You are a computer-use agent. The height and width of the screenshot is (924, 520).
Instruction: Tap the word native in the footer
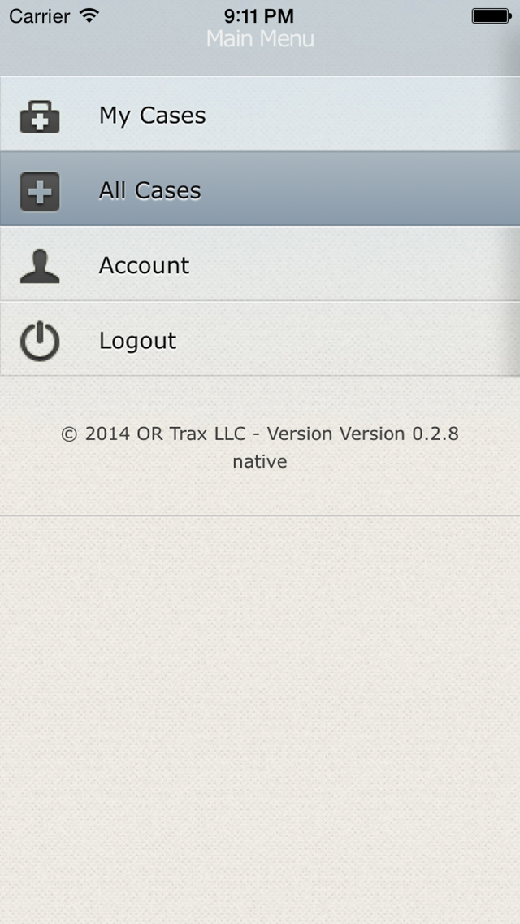tap(260, 461)
